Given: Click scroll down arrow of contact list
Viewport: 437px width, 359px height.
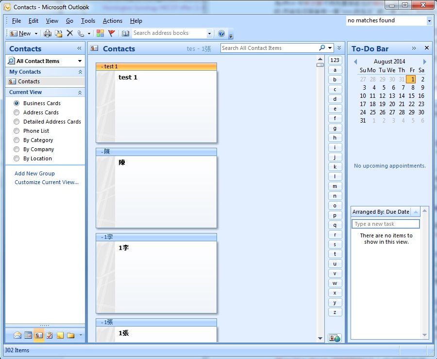Looking at the screenshot, I should (x=320, y=339).
